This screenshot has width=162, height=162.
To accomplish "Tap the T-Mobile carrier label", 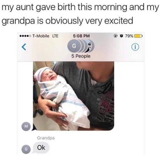I will coord(41,36).
